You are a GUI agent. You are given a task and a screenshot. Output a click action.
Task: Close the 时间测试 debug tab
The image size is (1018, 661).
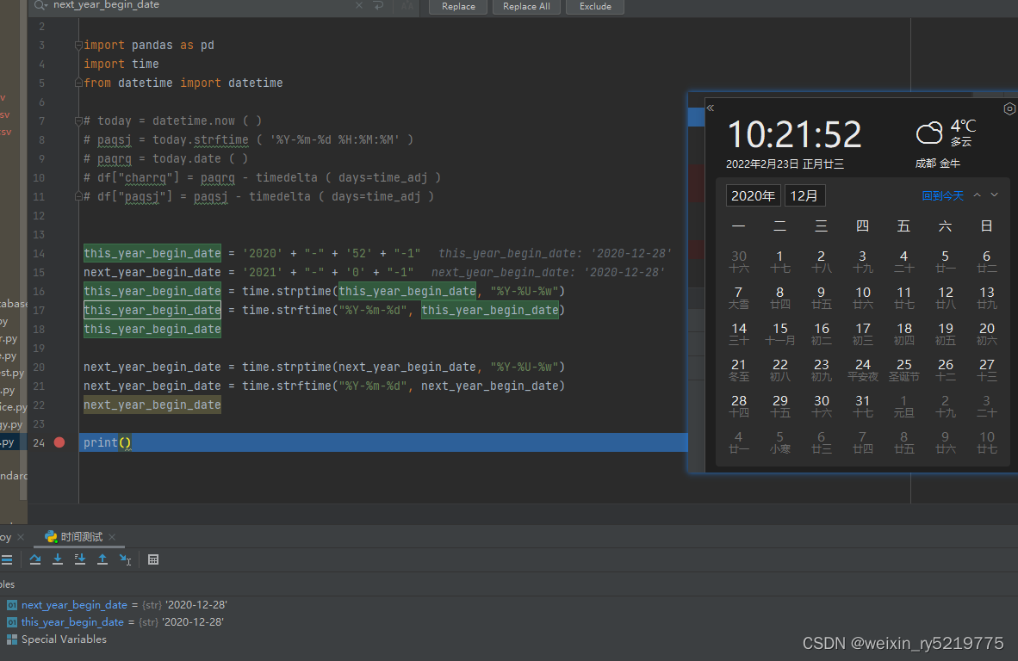point(112,537)
